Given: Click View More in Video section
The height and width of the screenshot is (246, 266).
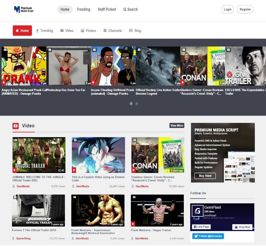Looking at the screenshot, I should 177,126.
